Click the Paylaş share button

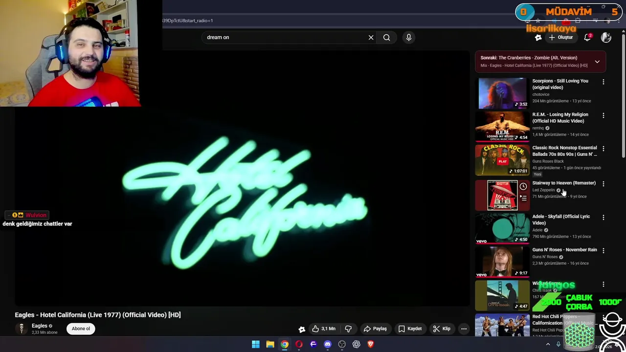375,329
